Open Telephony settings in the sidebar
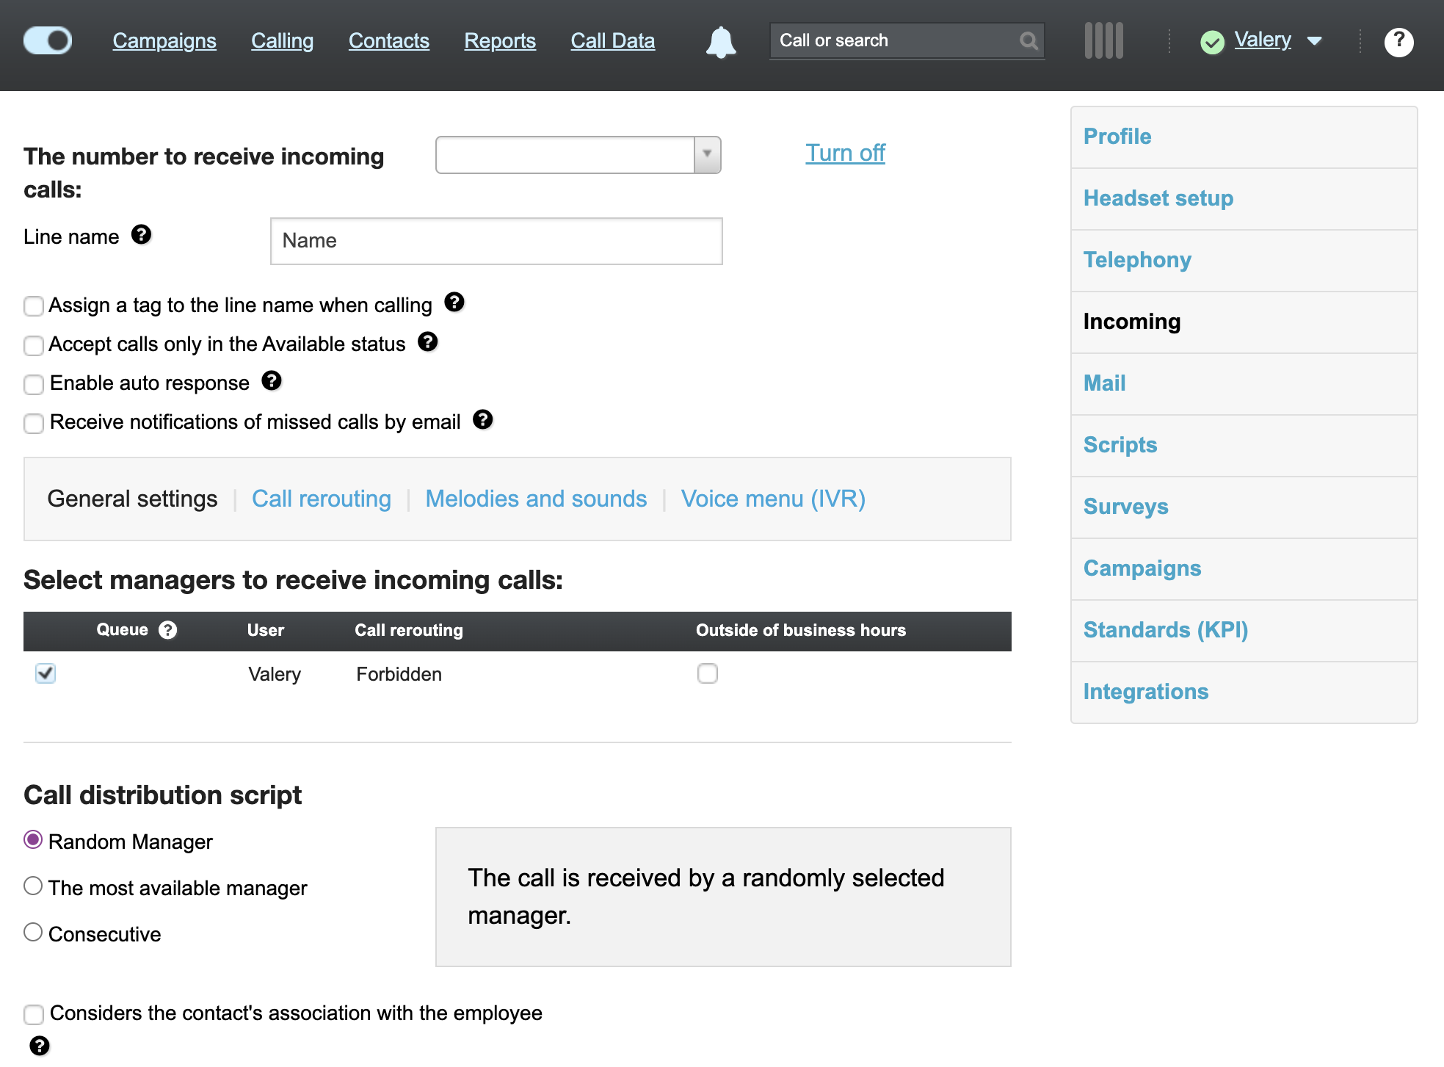 1136,260
